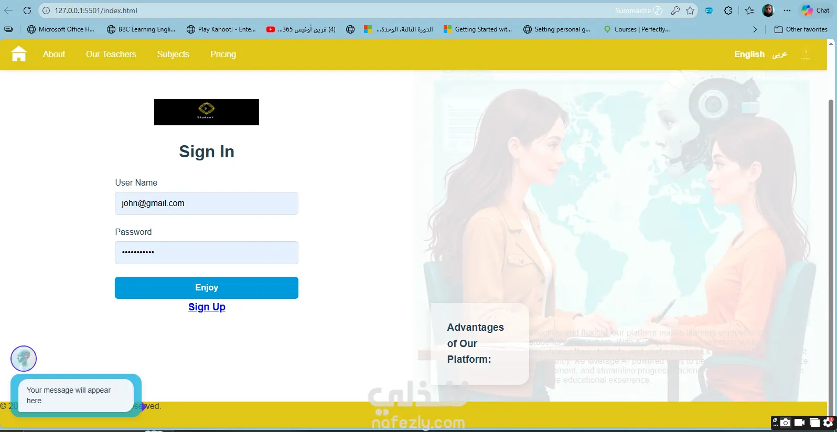The image size is (837, 432).
Task: Open the chatbot avatar icon
Action: click(x=24, y=359)
